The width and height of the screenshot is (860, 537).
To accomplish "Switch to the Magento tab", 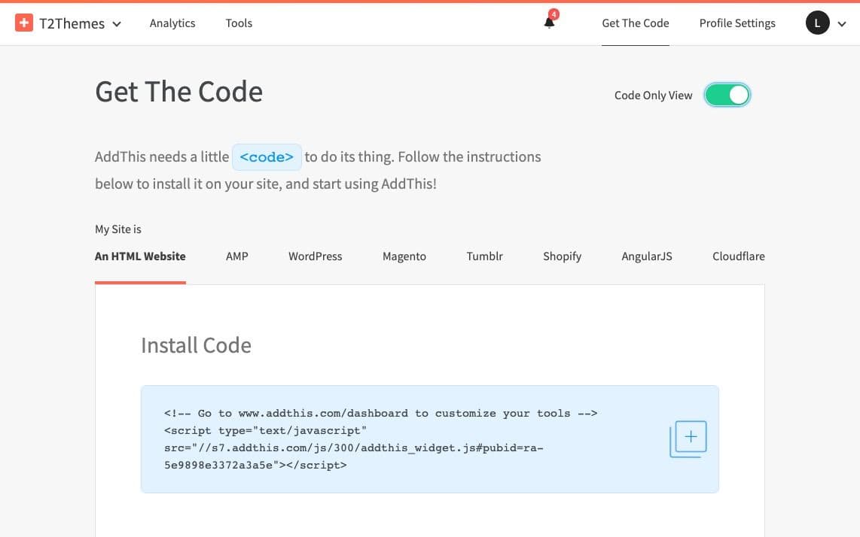I will (404, 256).
